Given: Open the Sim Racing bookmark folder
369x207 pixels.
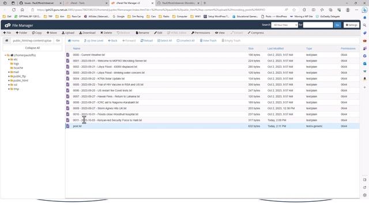Looking at the screenshot, I should point(135,17).
